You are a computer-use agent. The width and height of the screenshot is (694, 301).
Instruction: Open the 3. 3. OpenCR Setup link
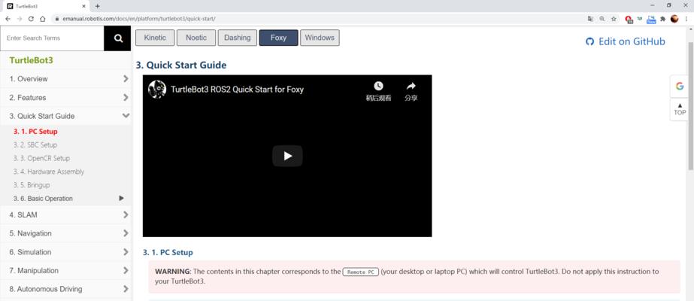coord(41,158)
